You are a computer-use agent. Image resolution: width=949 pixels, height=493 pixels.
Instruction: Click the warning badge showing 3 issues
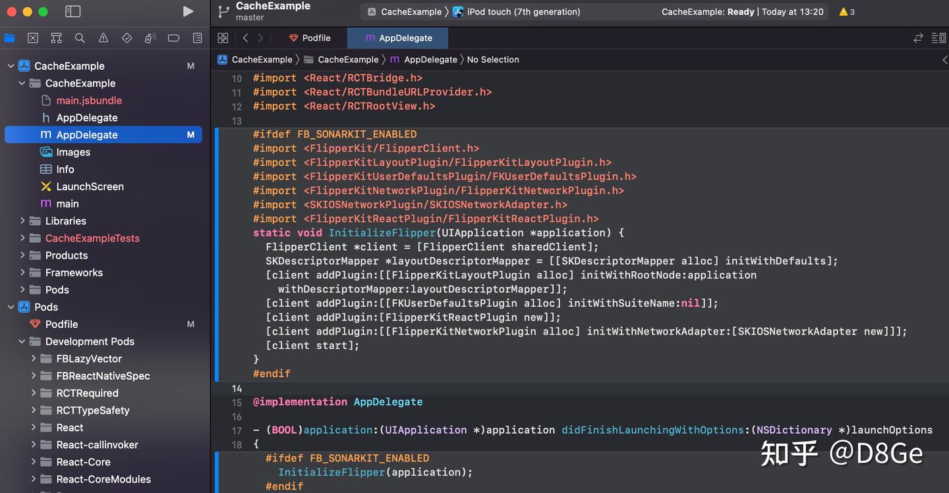coord(846,11)
